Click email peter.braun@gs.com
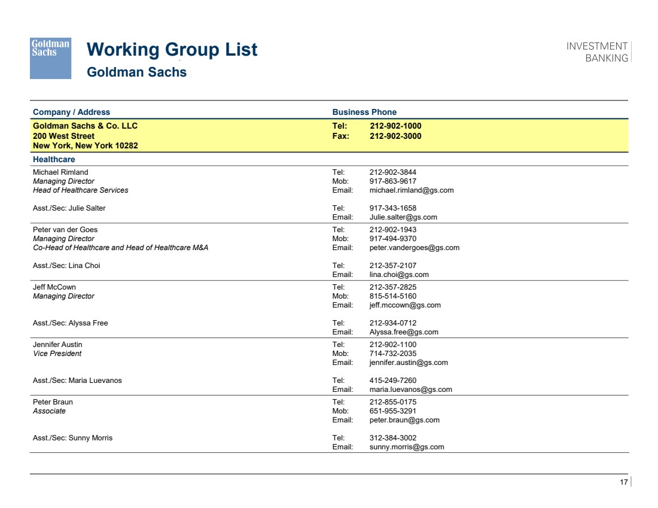This screenshot has width=658, height=508. pyautogui.click(x=404, y=420)
